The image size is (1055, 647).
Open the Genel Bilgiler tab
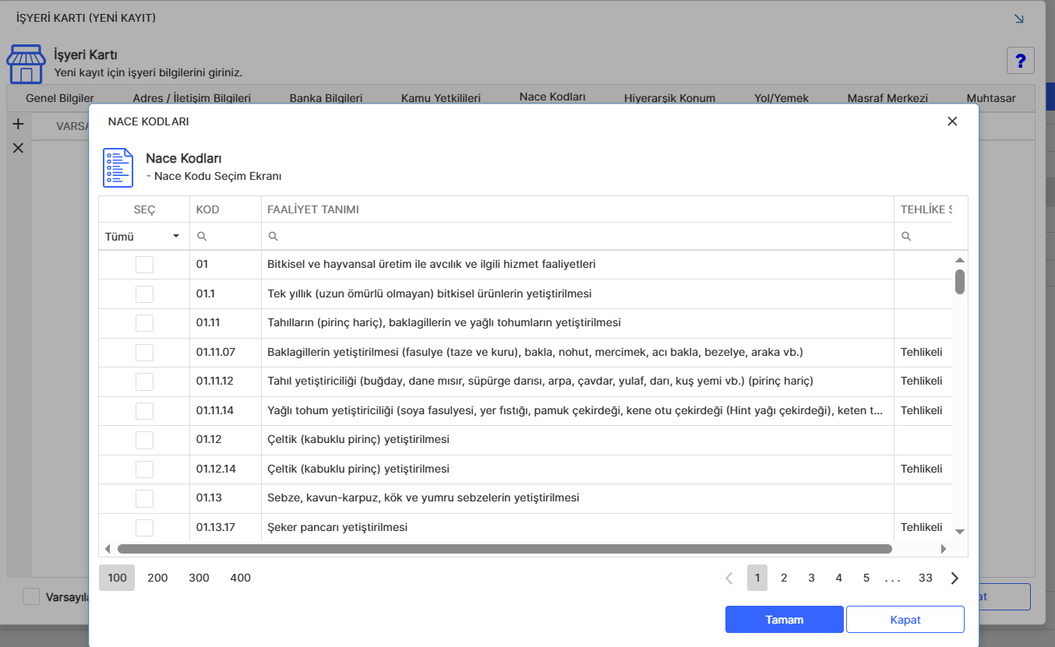point(60,98)
